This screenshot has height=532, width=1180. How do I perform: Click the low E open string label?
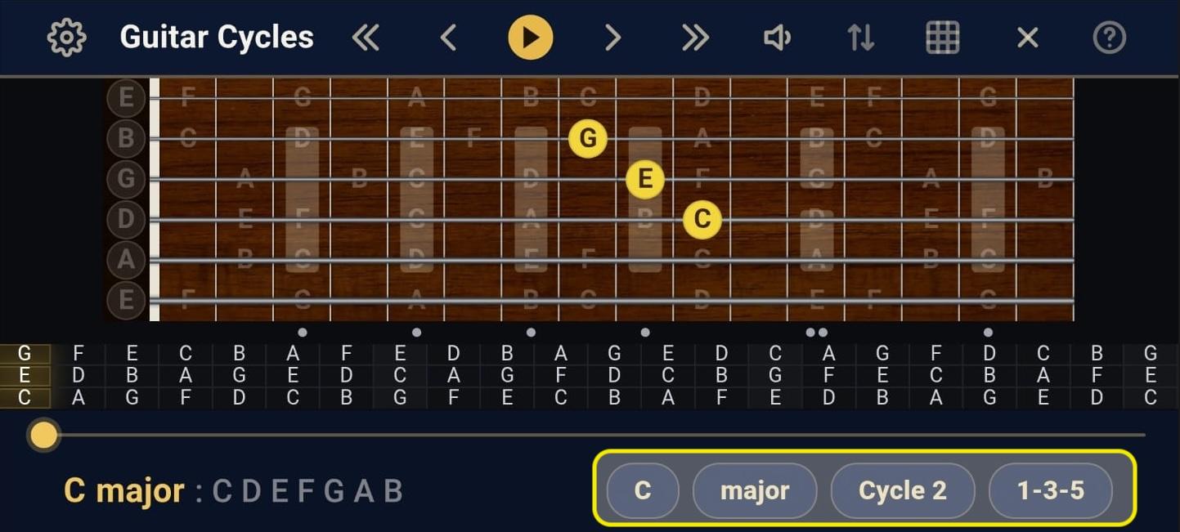(126, 300)
